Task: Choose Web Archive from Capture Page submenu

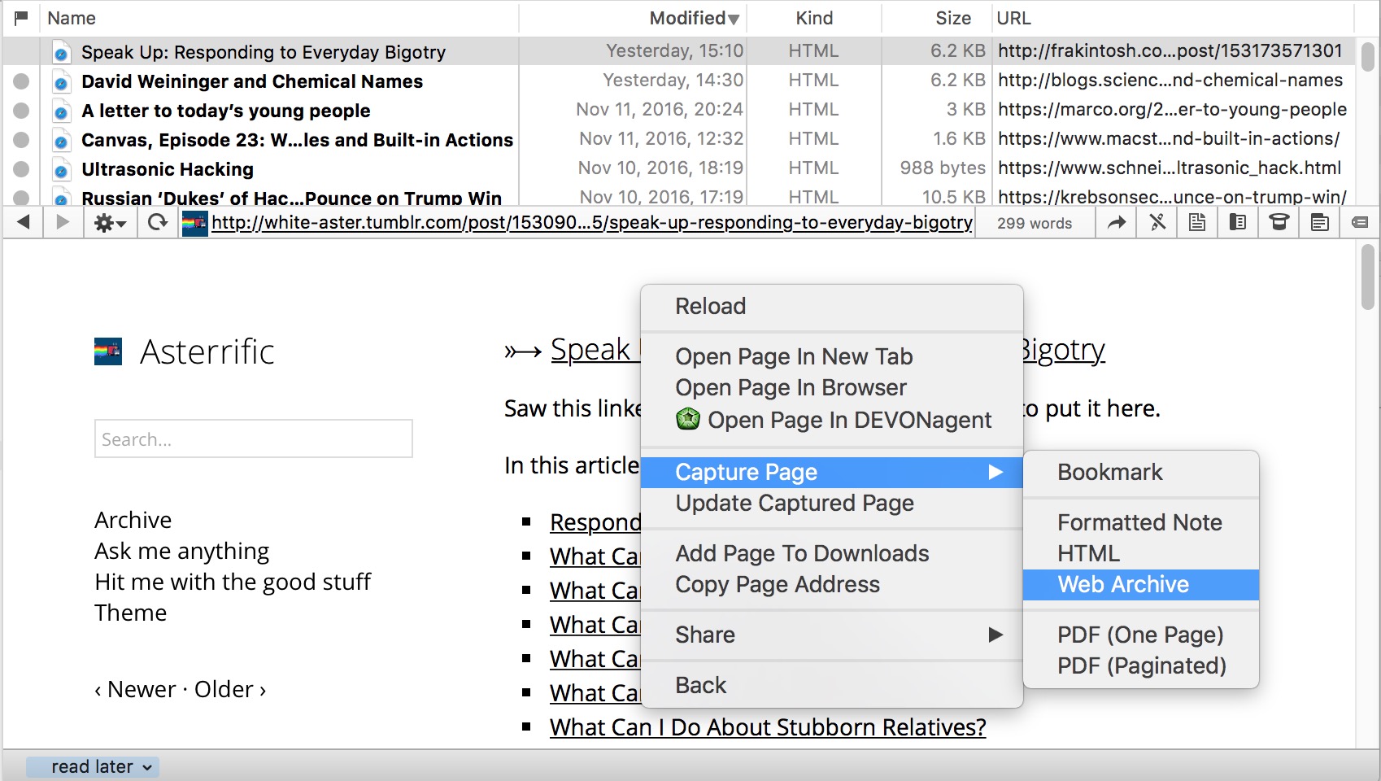Action: point(1123,584)
